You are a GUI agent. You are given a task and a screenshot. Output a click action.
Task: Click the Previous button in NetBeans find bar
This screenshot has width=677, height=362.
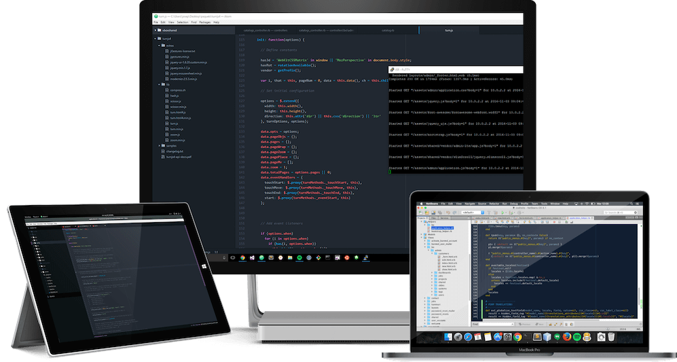[525, 324]
